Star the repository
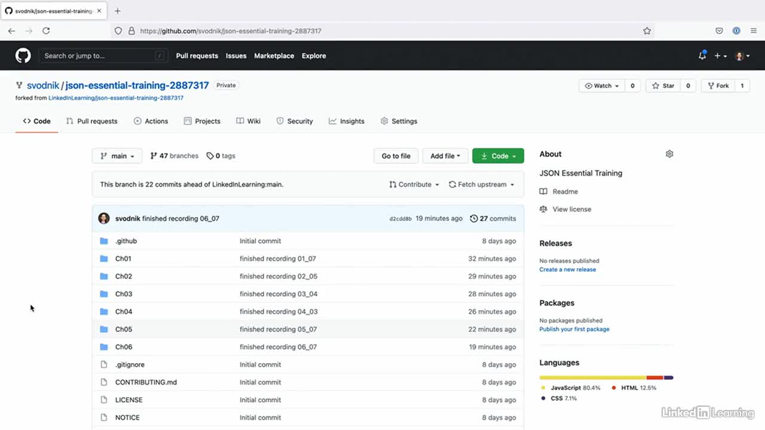 click(663, 86)
